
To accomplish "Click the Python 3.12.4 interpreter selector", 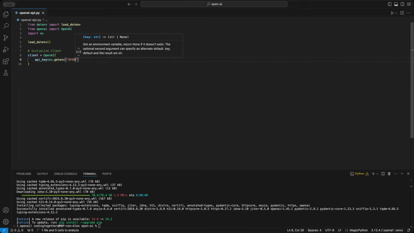I will (x=387, y=230).
